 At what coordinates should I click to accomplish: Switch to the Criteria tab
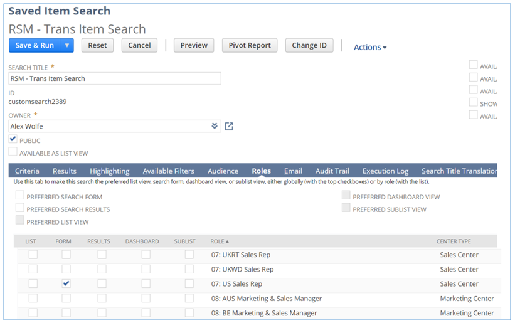coord(27,171)
